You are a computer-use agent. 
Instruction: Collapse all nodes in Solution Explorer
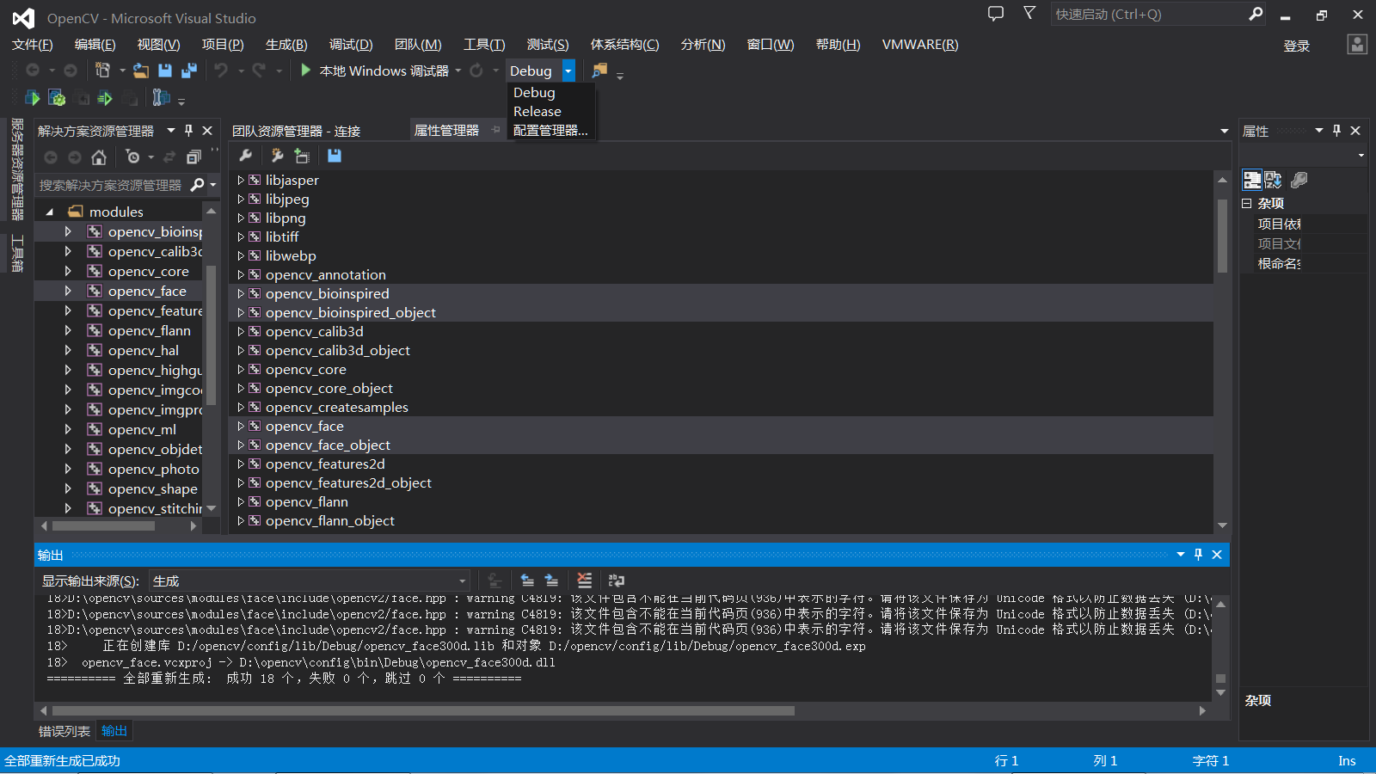(193, 157)
